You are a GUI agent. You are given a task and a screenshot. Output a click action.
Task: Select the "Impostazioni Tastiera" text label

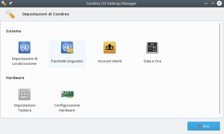[24, 108]
